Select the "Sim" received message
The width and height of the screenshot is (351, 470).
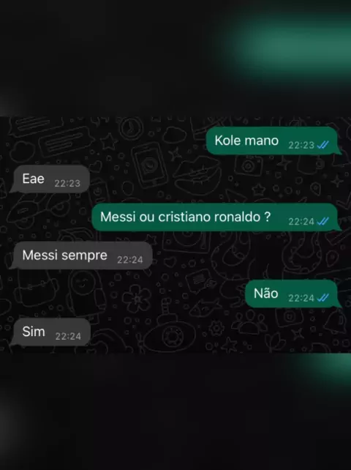pos(50,332)
